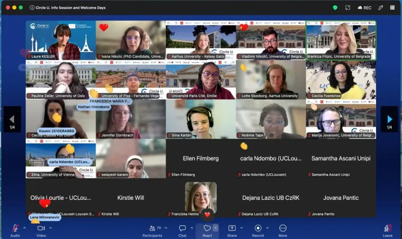The width and height of the screenshot is (402, 239).
Task: Select Ellen Filmberg's camera-off tile
Action: (201, 159)
